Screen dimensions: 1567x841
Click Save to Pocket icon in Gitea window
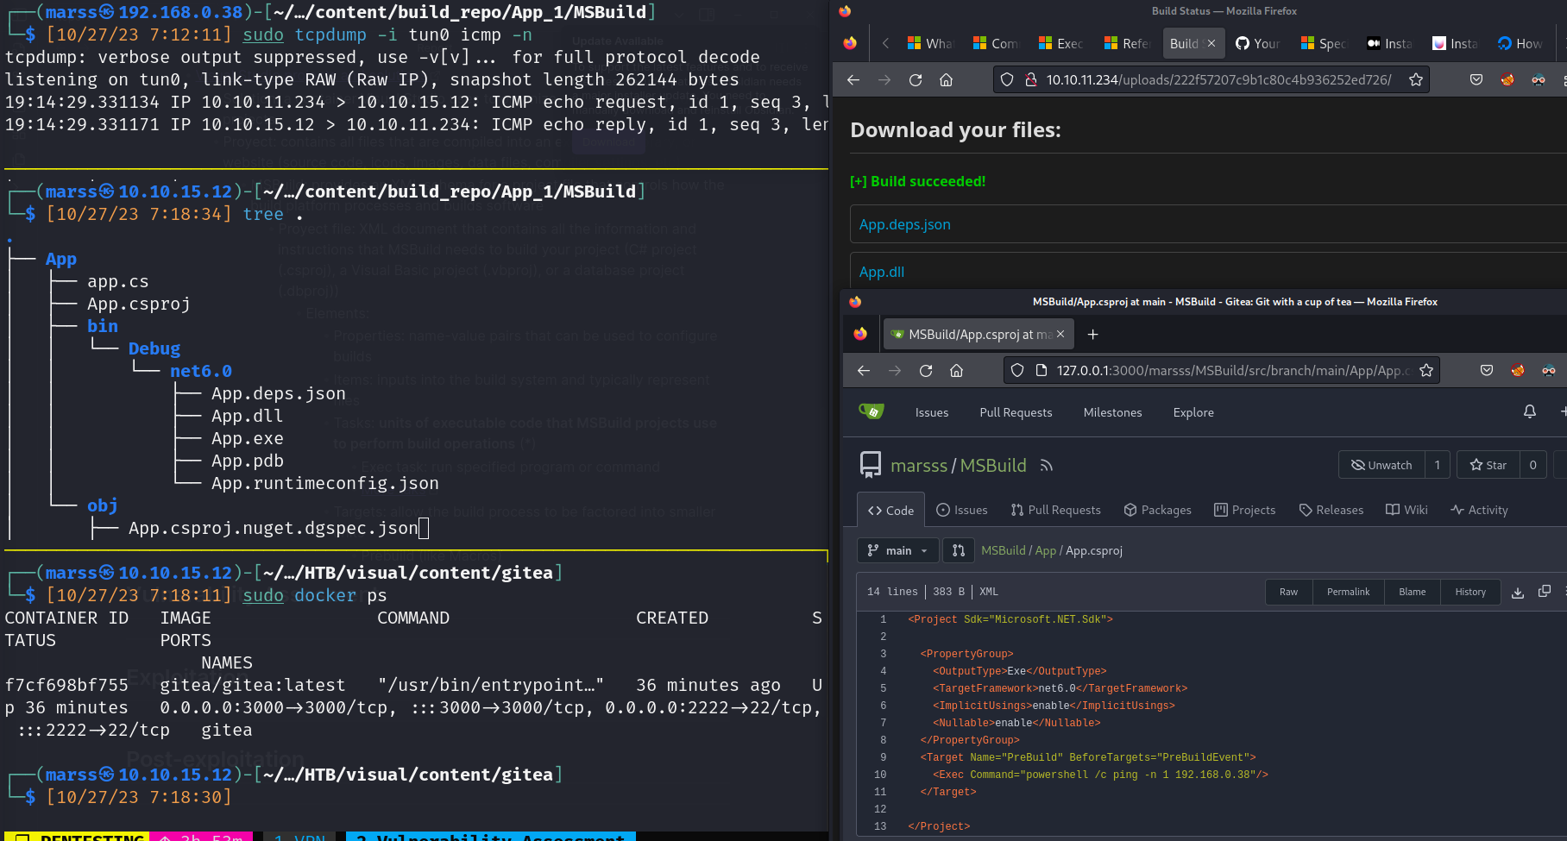1486,371
